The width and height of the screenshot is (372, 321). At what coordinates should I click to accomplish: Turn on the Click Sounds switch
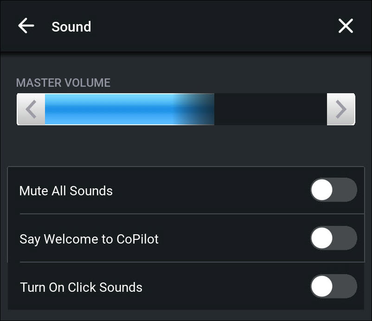[334, 286]
